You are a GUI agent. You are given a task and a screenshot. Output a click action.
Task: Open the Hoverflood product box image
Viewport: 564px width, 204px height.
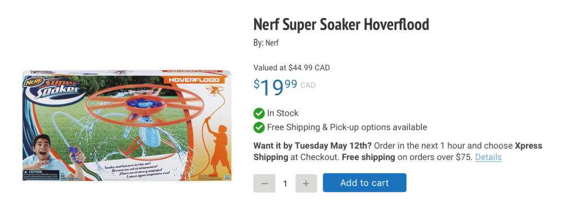click(127, 125)
